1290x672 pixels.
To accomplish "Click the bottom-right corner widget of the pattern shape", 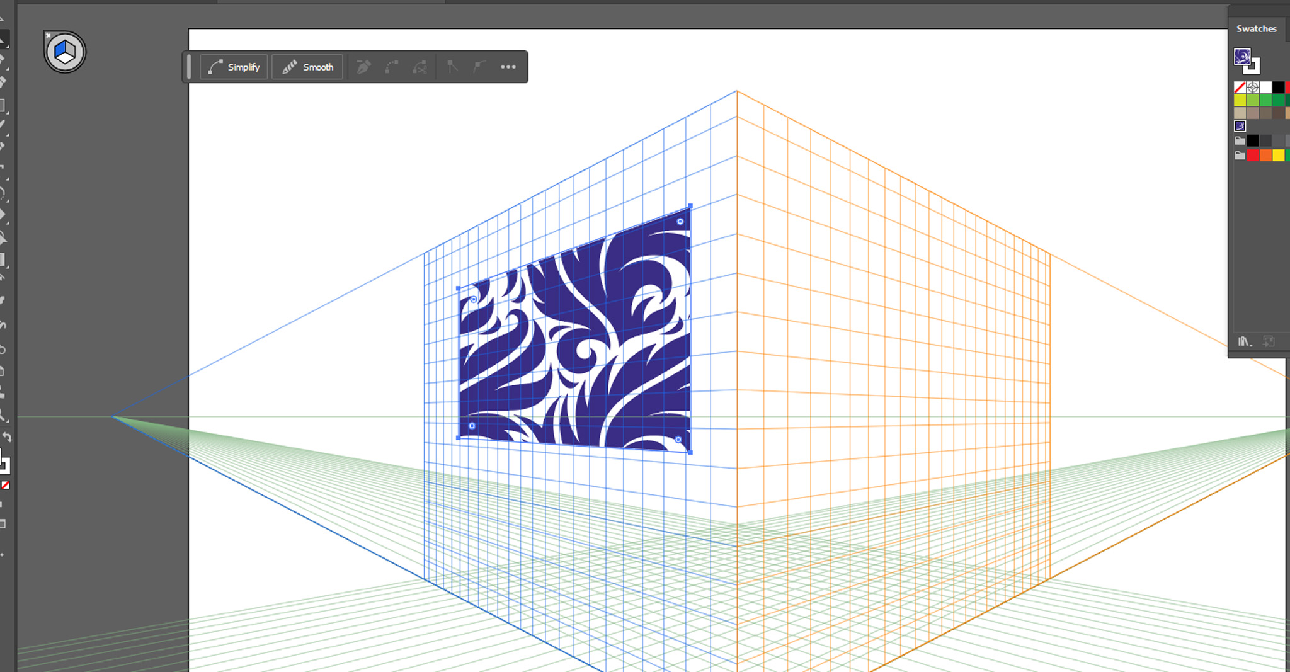I will point(678,440).
